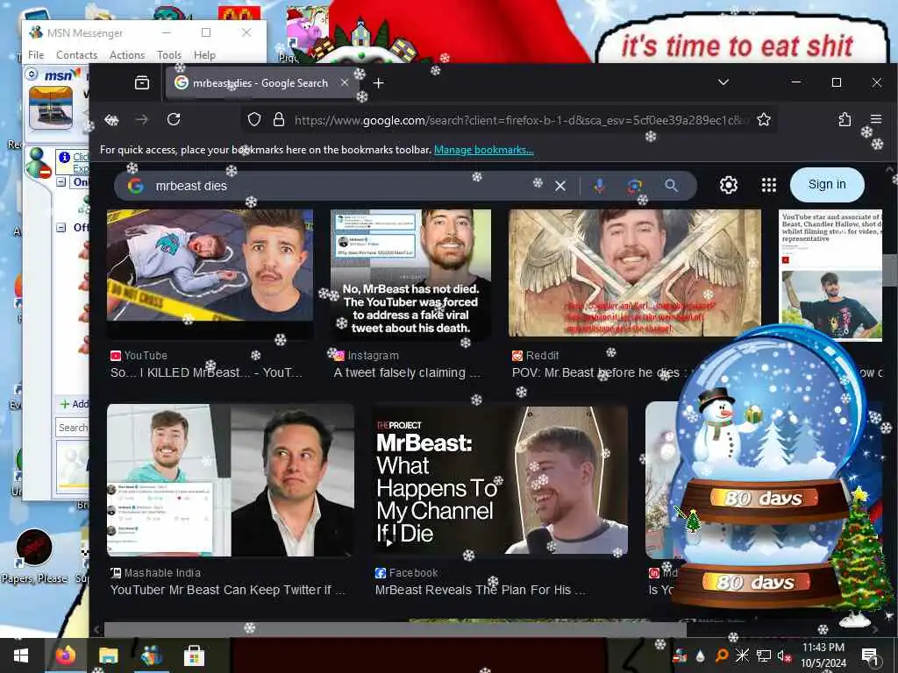The height and width of the screenshot is (673, 898).
Task: Launch Firefox from the taskbar
Action: coord(65,655)
